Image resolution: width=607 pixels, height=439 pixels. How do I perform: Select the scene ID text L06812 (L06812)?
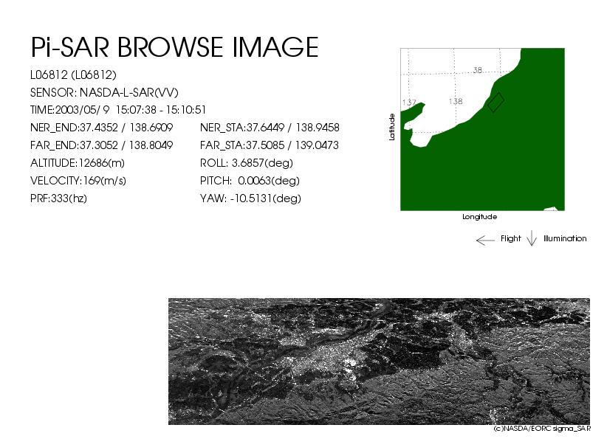click(73, 75)
